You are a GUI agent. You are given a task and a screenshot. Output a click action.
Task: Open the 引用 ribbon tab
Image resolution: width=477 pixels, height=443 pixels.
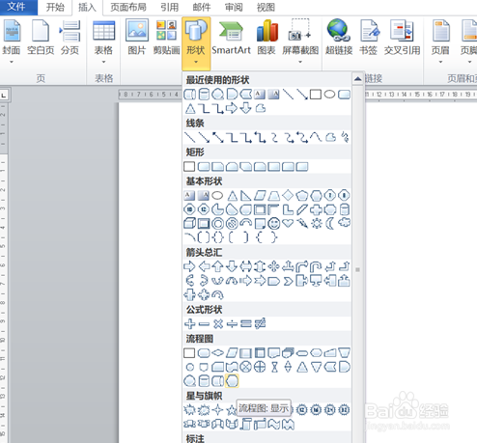[169, 7]
